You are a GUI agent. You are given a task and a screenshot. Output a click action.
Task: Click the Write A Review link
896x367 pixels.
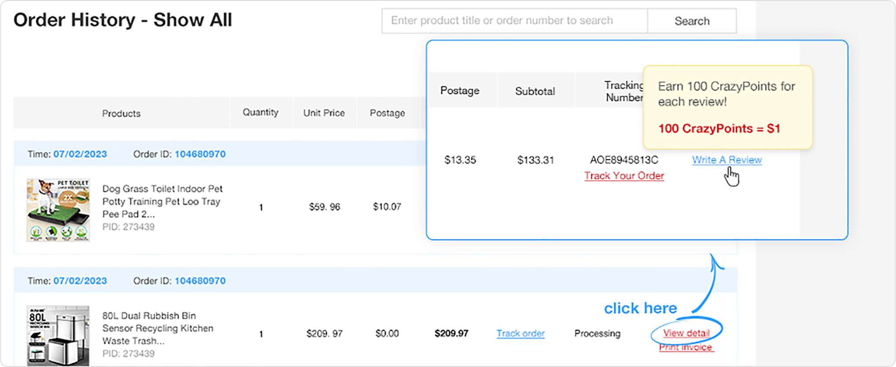pyautogui.click(x=726, y=160)
